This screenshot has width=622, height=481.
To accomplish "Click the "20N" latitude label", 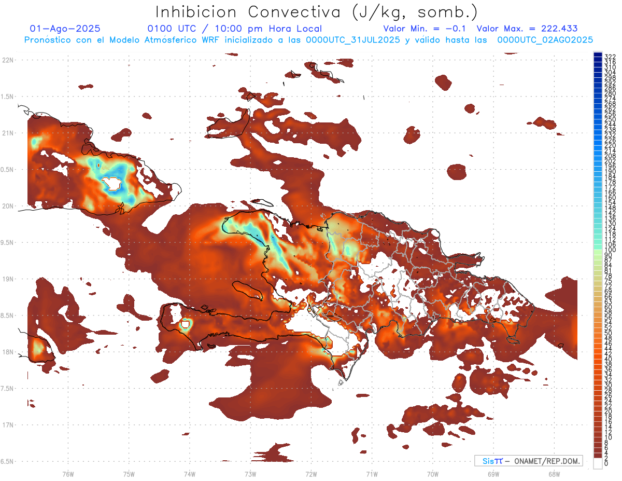I will point(8,206).
